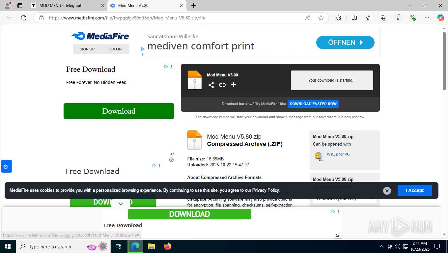Open split screen icon
Image resolution: width=448 pixels, height=253 pixels.
[x=354, y=18]
